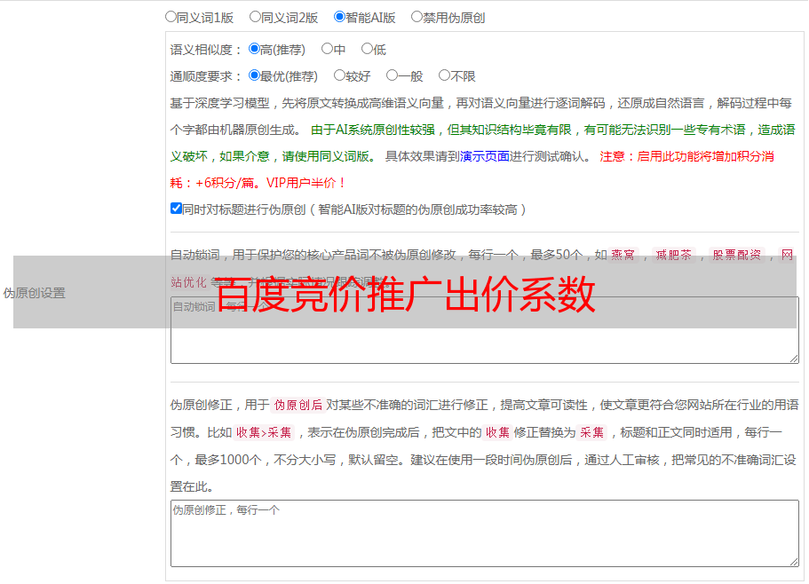Set 通顺度要求 to 较好
This screenshot has height=584, width=809.
339,75
